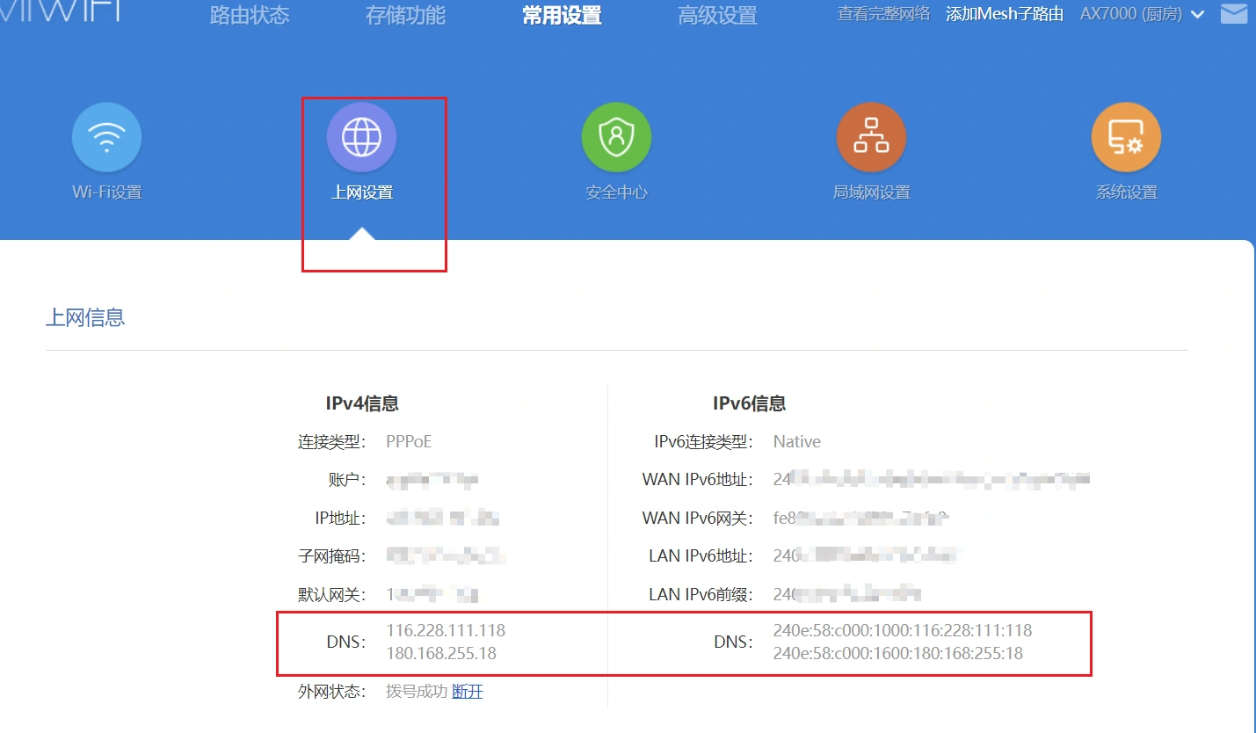The width and height of the screenshot is (1256, 733).
Task: Open the mail envelope icon
Action: pyautogui.click(x=1233, y=13)
